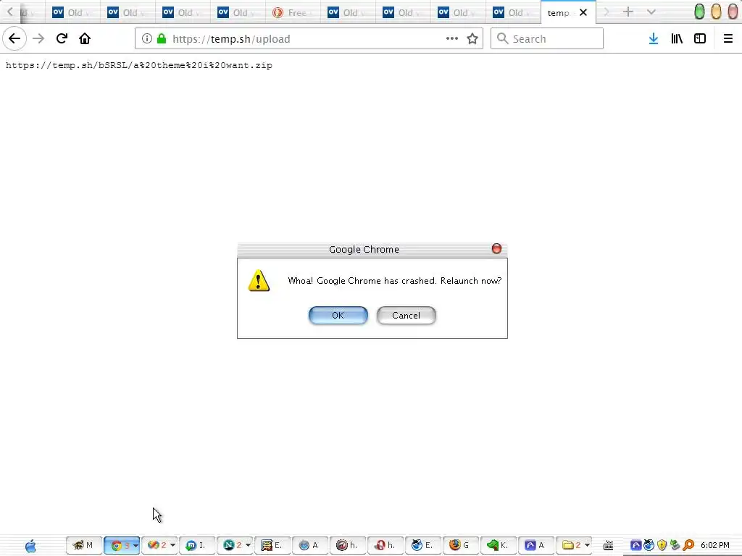Expand the list all tabs dropdown
This screenshot has width=742, height=556.
pos(651,12)
